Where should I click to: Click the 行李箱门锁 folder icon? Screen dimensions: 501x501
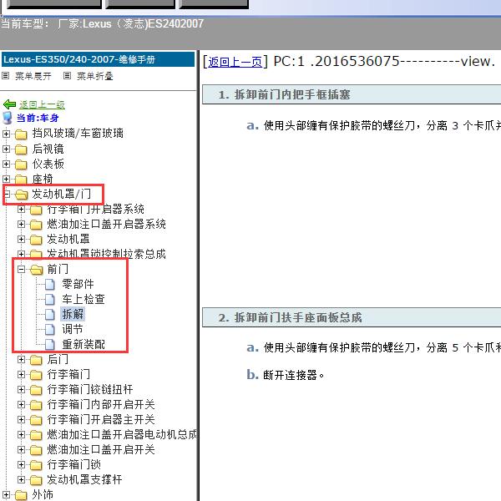(x=36, y=465)
